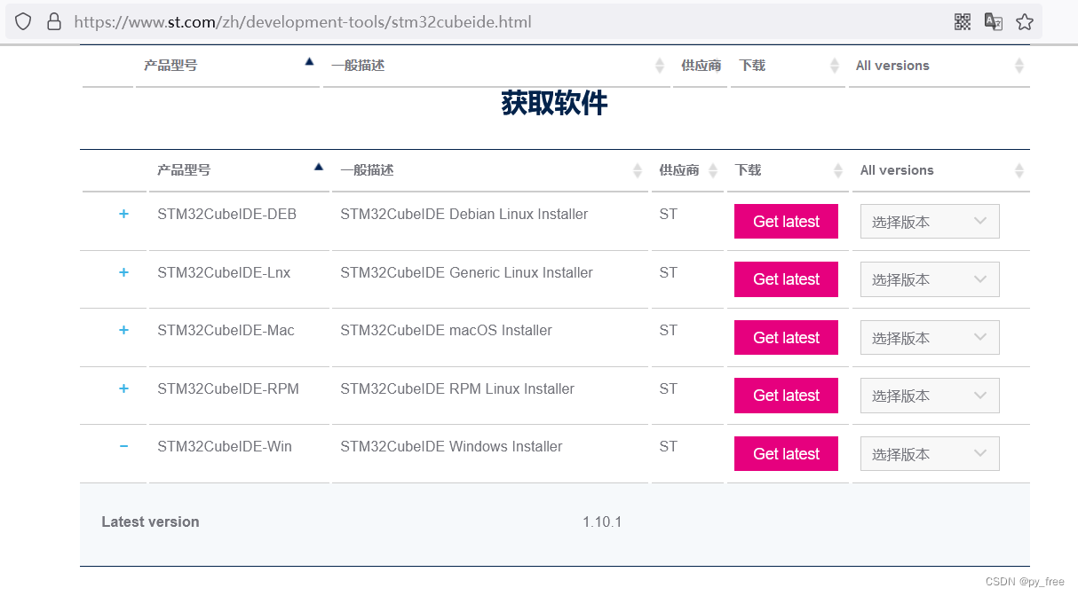Sort sticky top header All versions column

click(939, 66)
